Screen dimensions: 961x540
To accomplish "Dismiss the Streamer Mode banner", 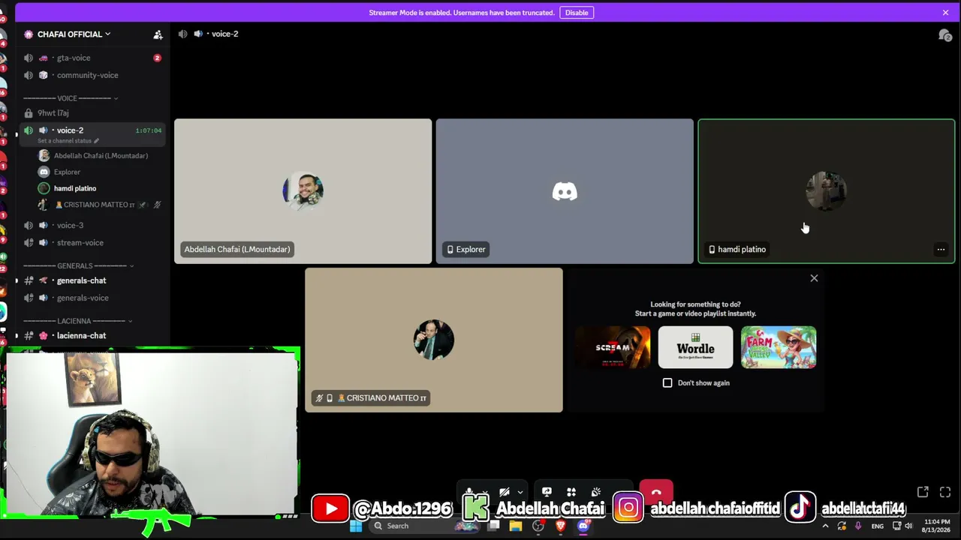I will (x=945, y=13).
